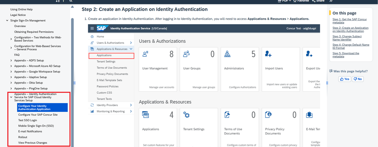Click the Privacy Policy Documents tile icon
378x147 pixels.
coord(268,115)
